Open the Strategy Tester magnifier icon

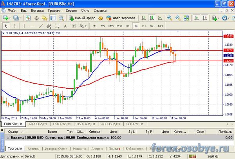click(61, 18)
